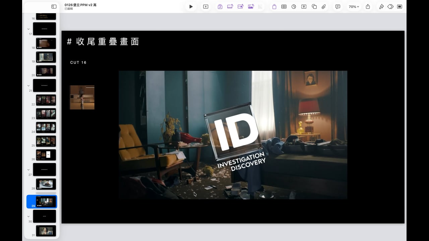Click the 'CUT 16' text label

[78, 63]
